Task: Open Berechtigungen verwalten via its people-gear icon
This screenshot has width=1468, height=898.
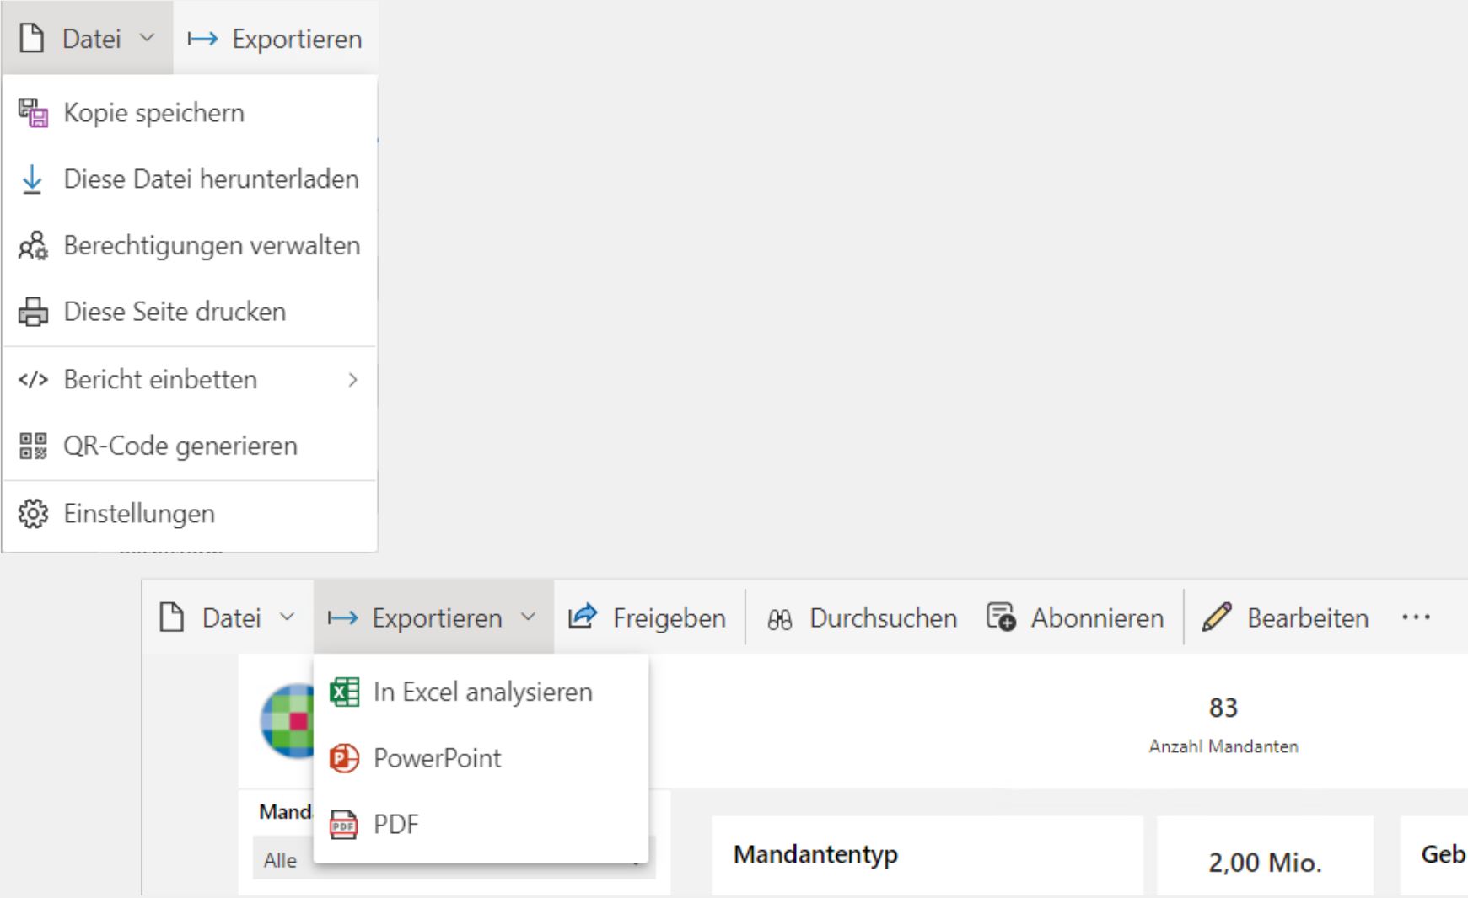Action: 34,246
